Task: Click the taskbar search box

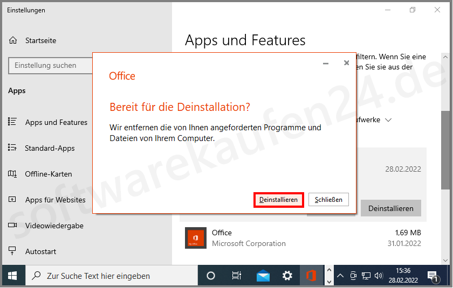Action: [x=112, y=276]
